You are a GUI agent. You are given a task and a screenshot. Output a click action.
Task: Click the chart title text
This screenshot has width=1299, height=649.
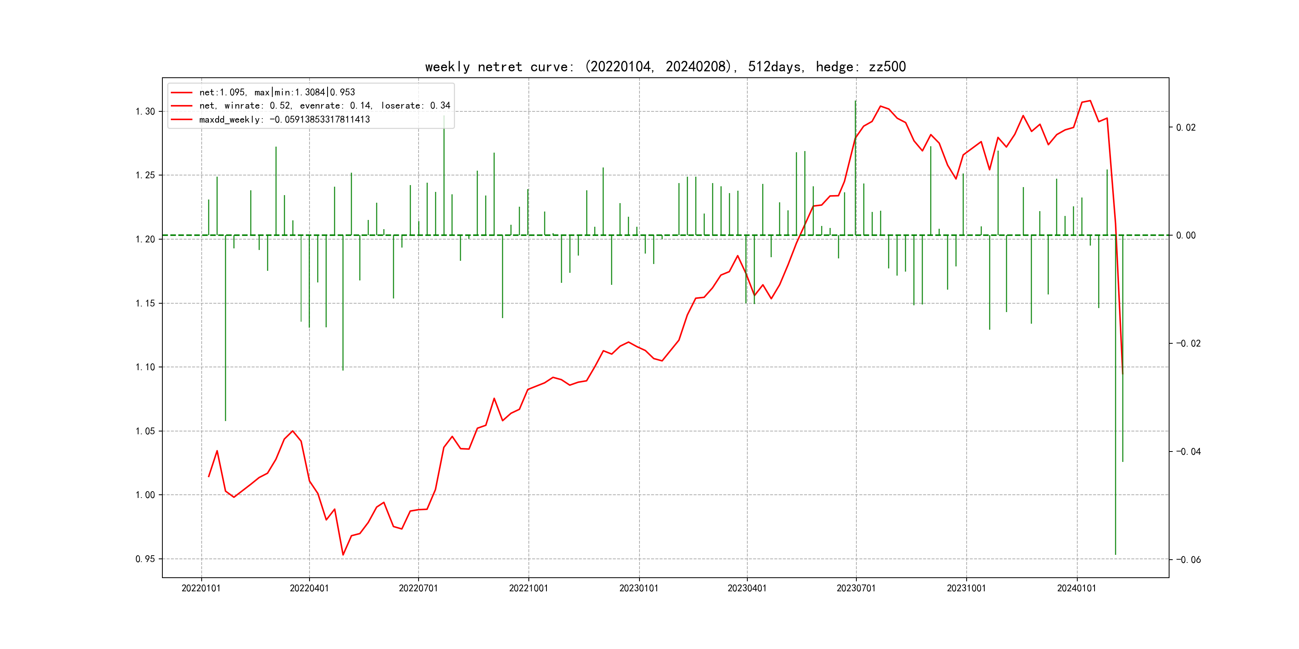(665, 67)
